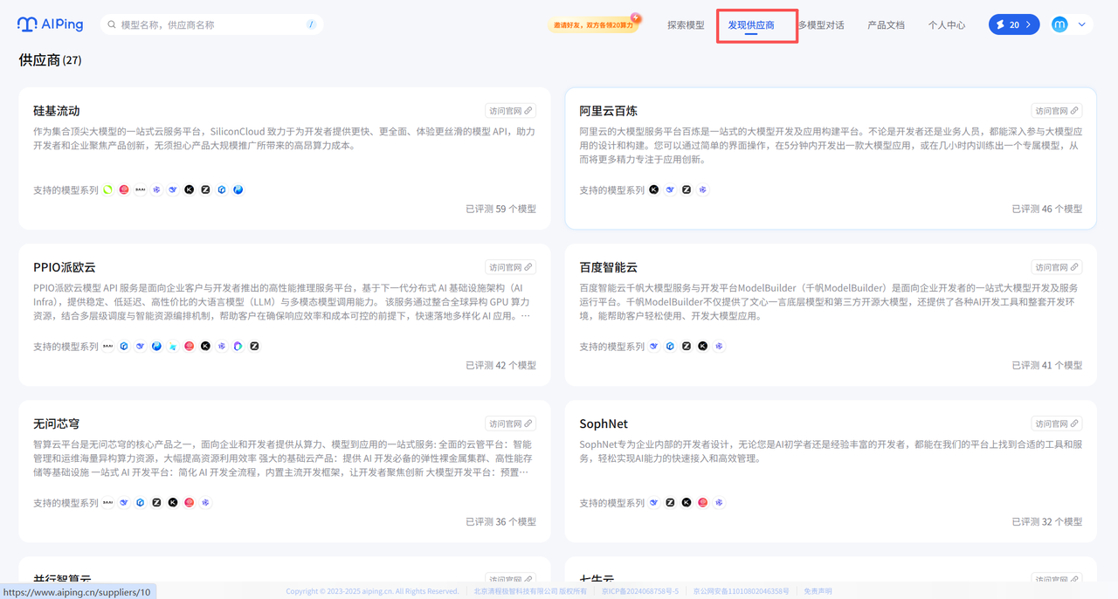The width and height of the screenshot is (1118, 599).
Task: Click the Qwen model icon in 硅基流动 card
Action: click(156, 189)
